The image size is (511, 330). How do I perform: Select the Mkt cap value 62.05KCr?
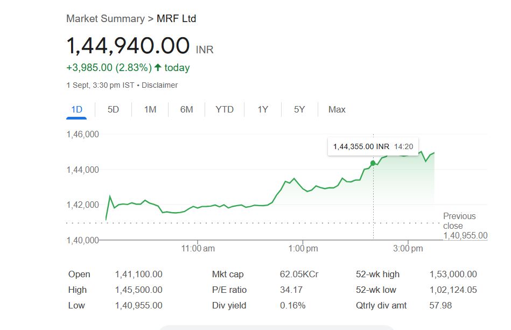(x=299, y=274)
